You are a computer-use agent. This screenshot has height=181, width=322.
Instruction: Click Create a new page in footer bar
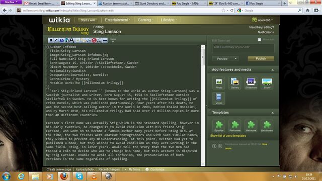click(x=59, y=169)
